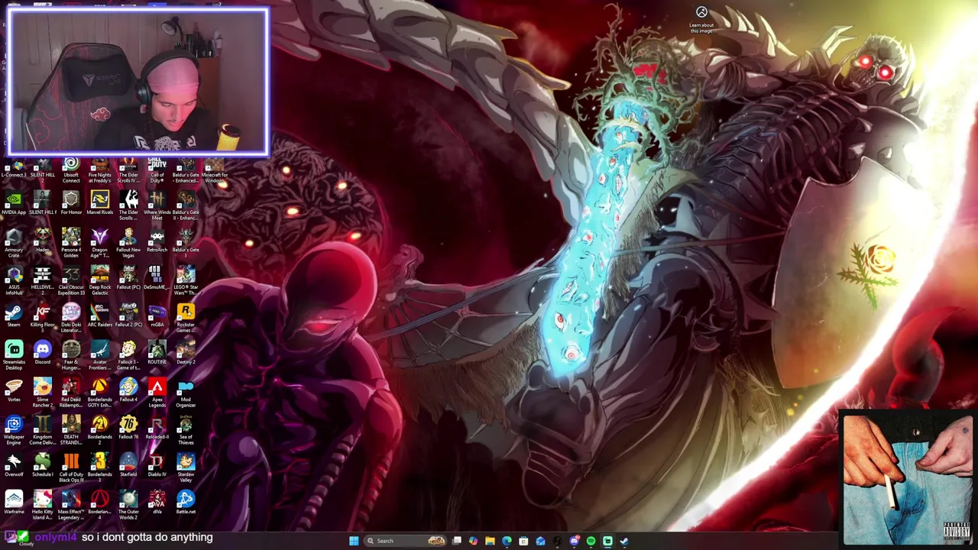Select ARC Raiders desktop icon
Image resolution: width=978 pixels, height=550 pixels.
click(x=99, y=316)
